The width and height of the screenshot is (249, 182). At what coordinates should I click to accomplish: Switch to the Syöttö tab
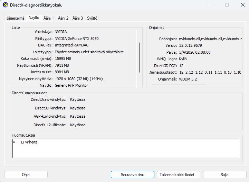tap(92, 18)
